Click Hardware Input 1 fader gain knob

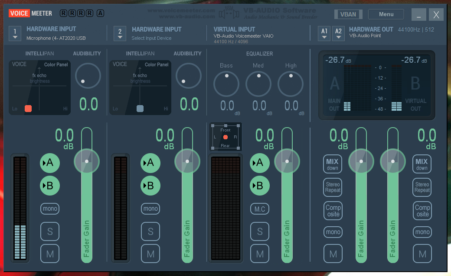pos(87,161)
